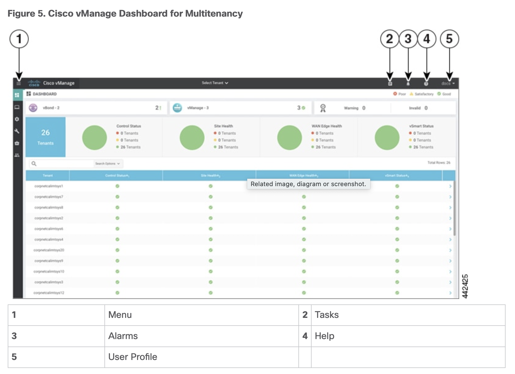Expand the Select Tenant dropdown
The height and width of the screenshot is (374, 515).
[x=215, y=83]
